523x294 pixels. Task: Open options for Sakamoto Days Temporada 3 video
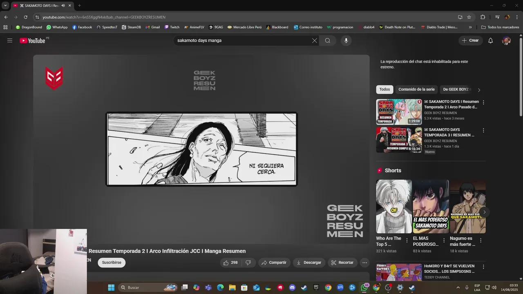[483, 131]
